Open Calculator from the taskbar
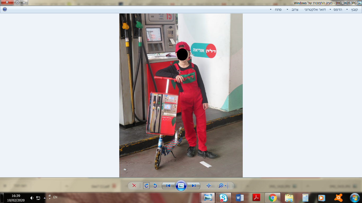362x203 pixels. pos(305,198)
